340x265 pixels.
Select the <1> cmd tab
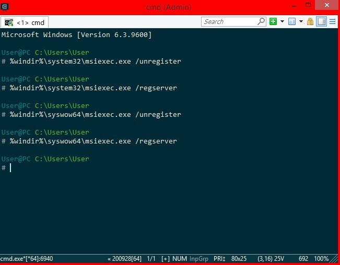(24, 22)
